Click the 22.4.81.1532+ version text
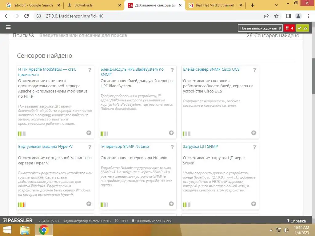315x236 pixels. tap(49, 221)
